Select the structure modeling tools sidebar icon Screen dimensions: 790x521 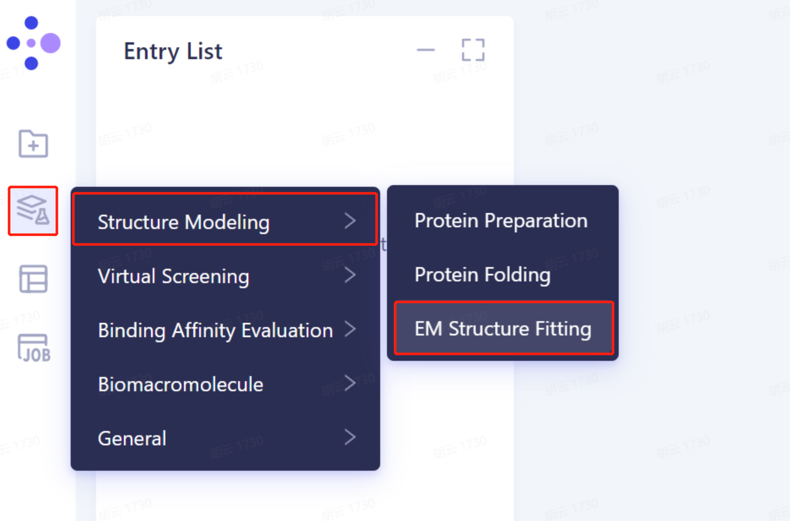point(33,211)
